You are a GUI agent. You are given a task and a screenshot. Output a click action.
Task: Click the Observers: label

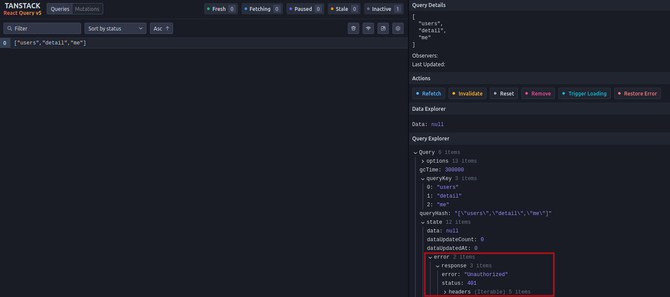tap(425, 56)
